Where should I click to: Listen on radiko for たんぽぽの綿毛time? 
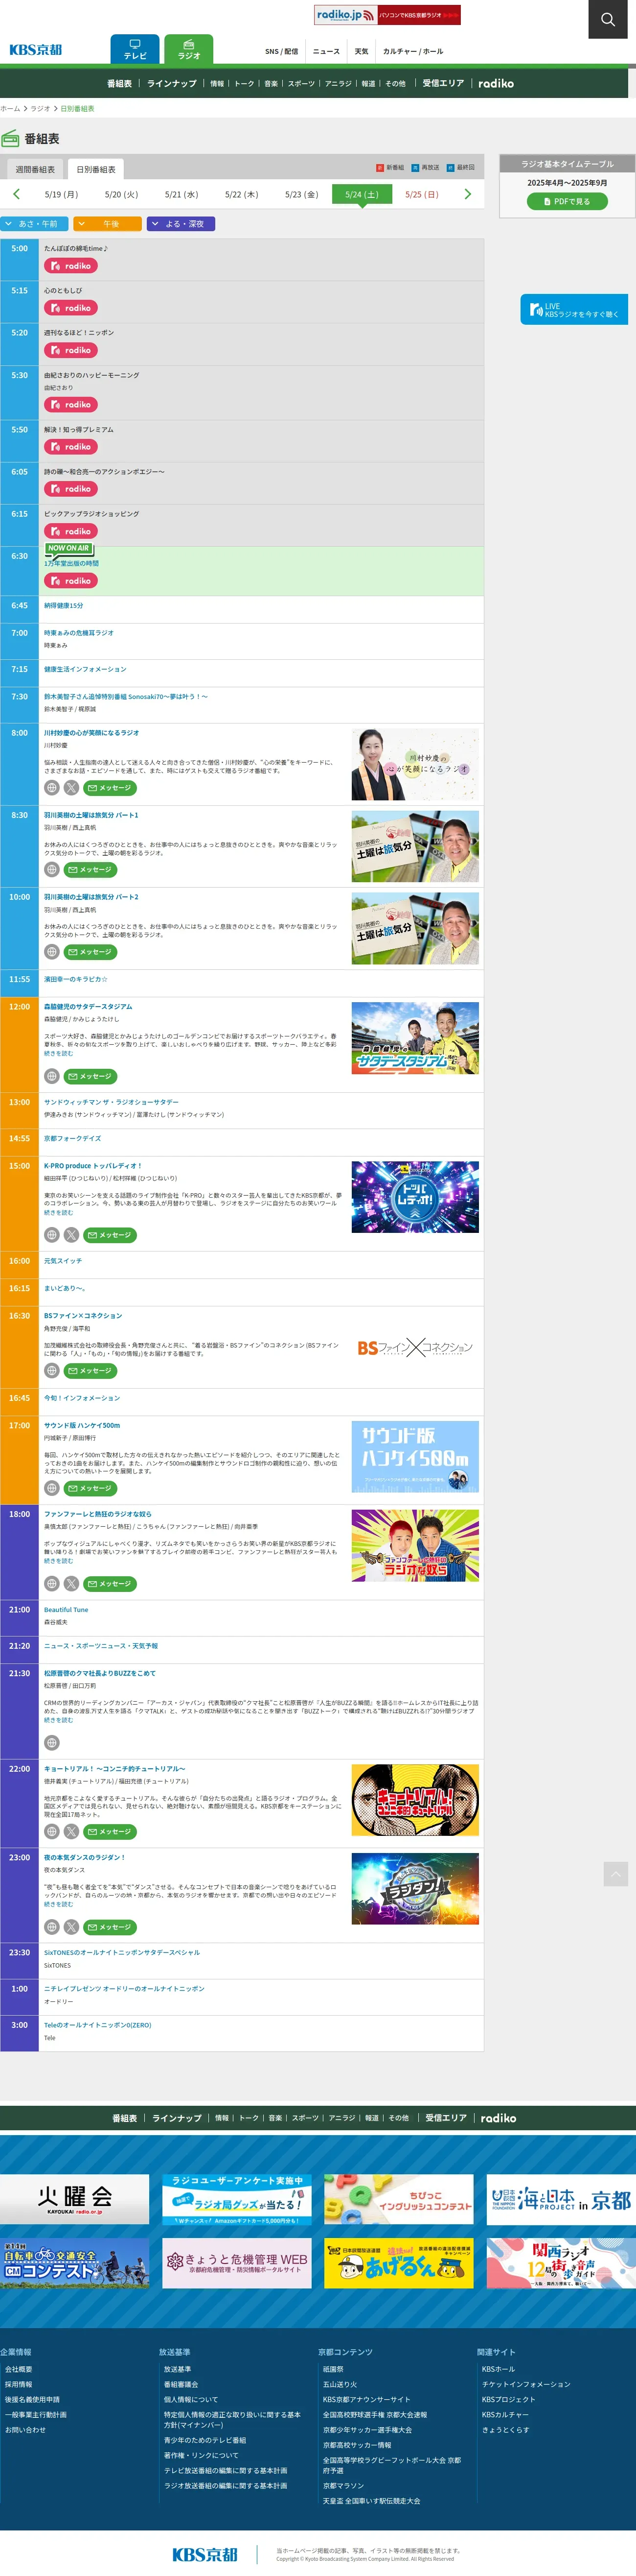70,266
